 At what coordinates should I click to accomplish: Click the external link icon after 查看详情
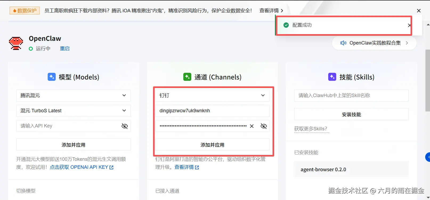[197, 167]
